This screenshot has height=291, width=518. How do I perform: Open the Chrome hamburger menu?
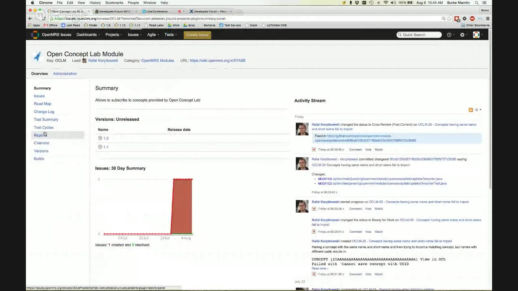(488, 19)
